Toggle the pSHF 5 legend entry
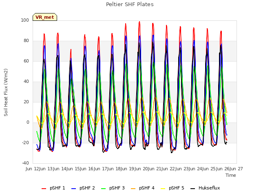The height and width of the screenshot is (196, 261). [173, 188]
